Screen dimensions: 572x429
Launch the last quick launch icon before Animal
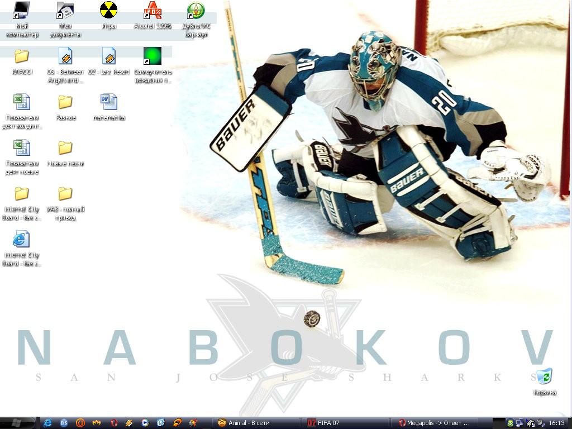[x=193, y=423]
